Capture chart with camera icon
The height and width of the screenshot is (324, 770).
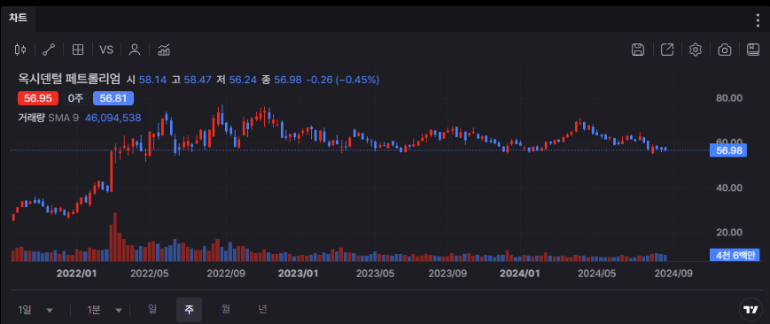click(x=725, y=50)
